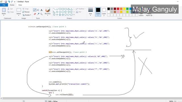Click the Redo arrow icon

click(x=12, y=2)
